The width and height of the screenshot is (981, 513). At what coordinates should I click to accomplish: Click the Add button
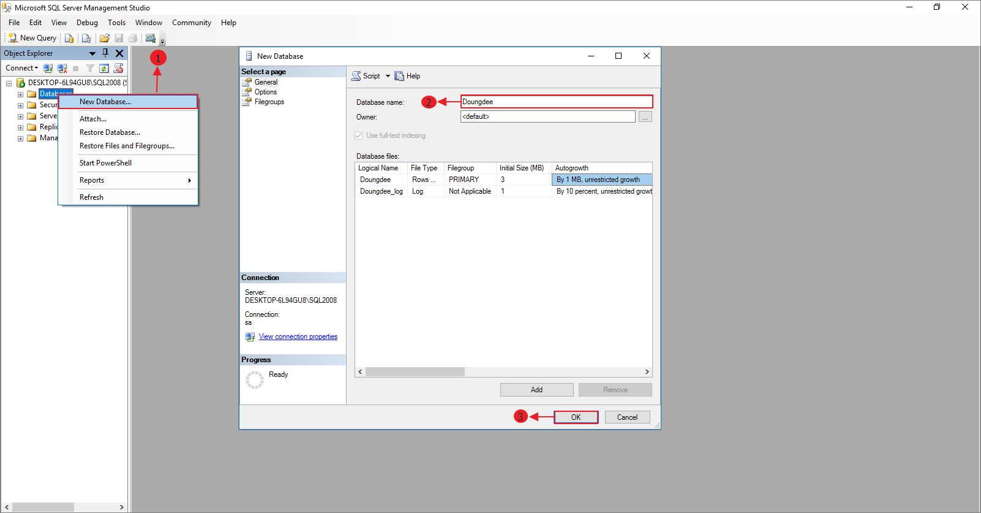[x=536, y=390]
